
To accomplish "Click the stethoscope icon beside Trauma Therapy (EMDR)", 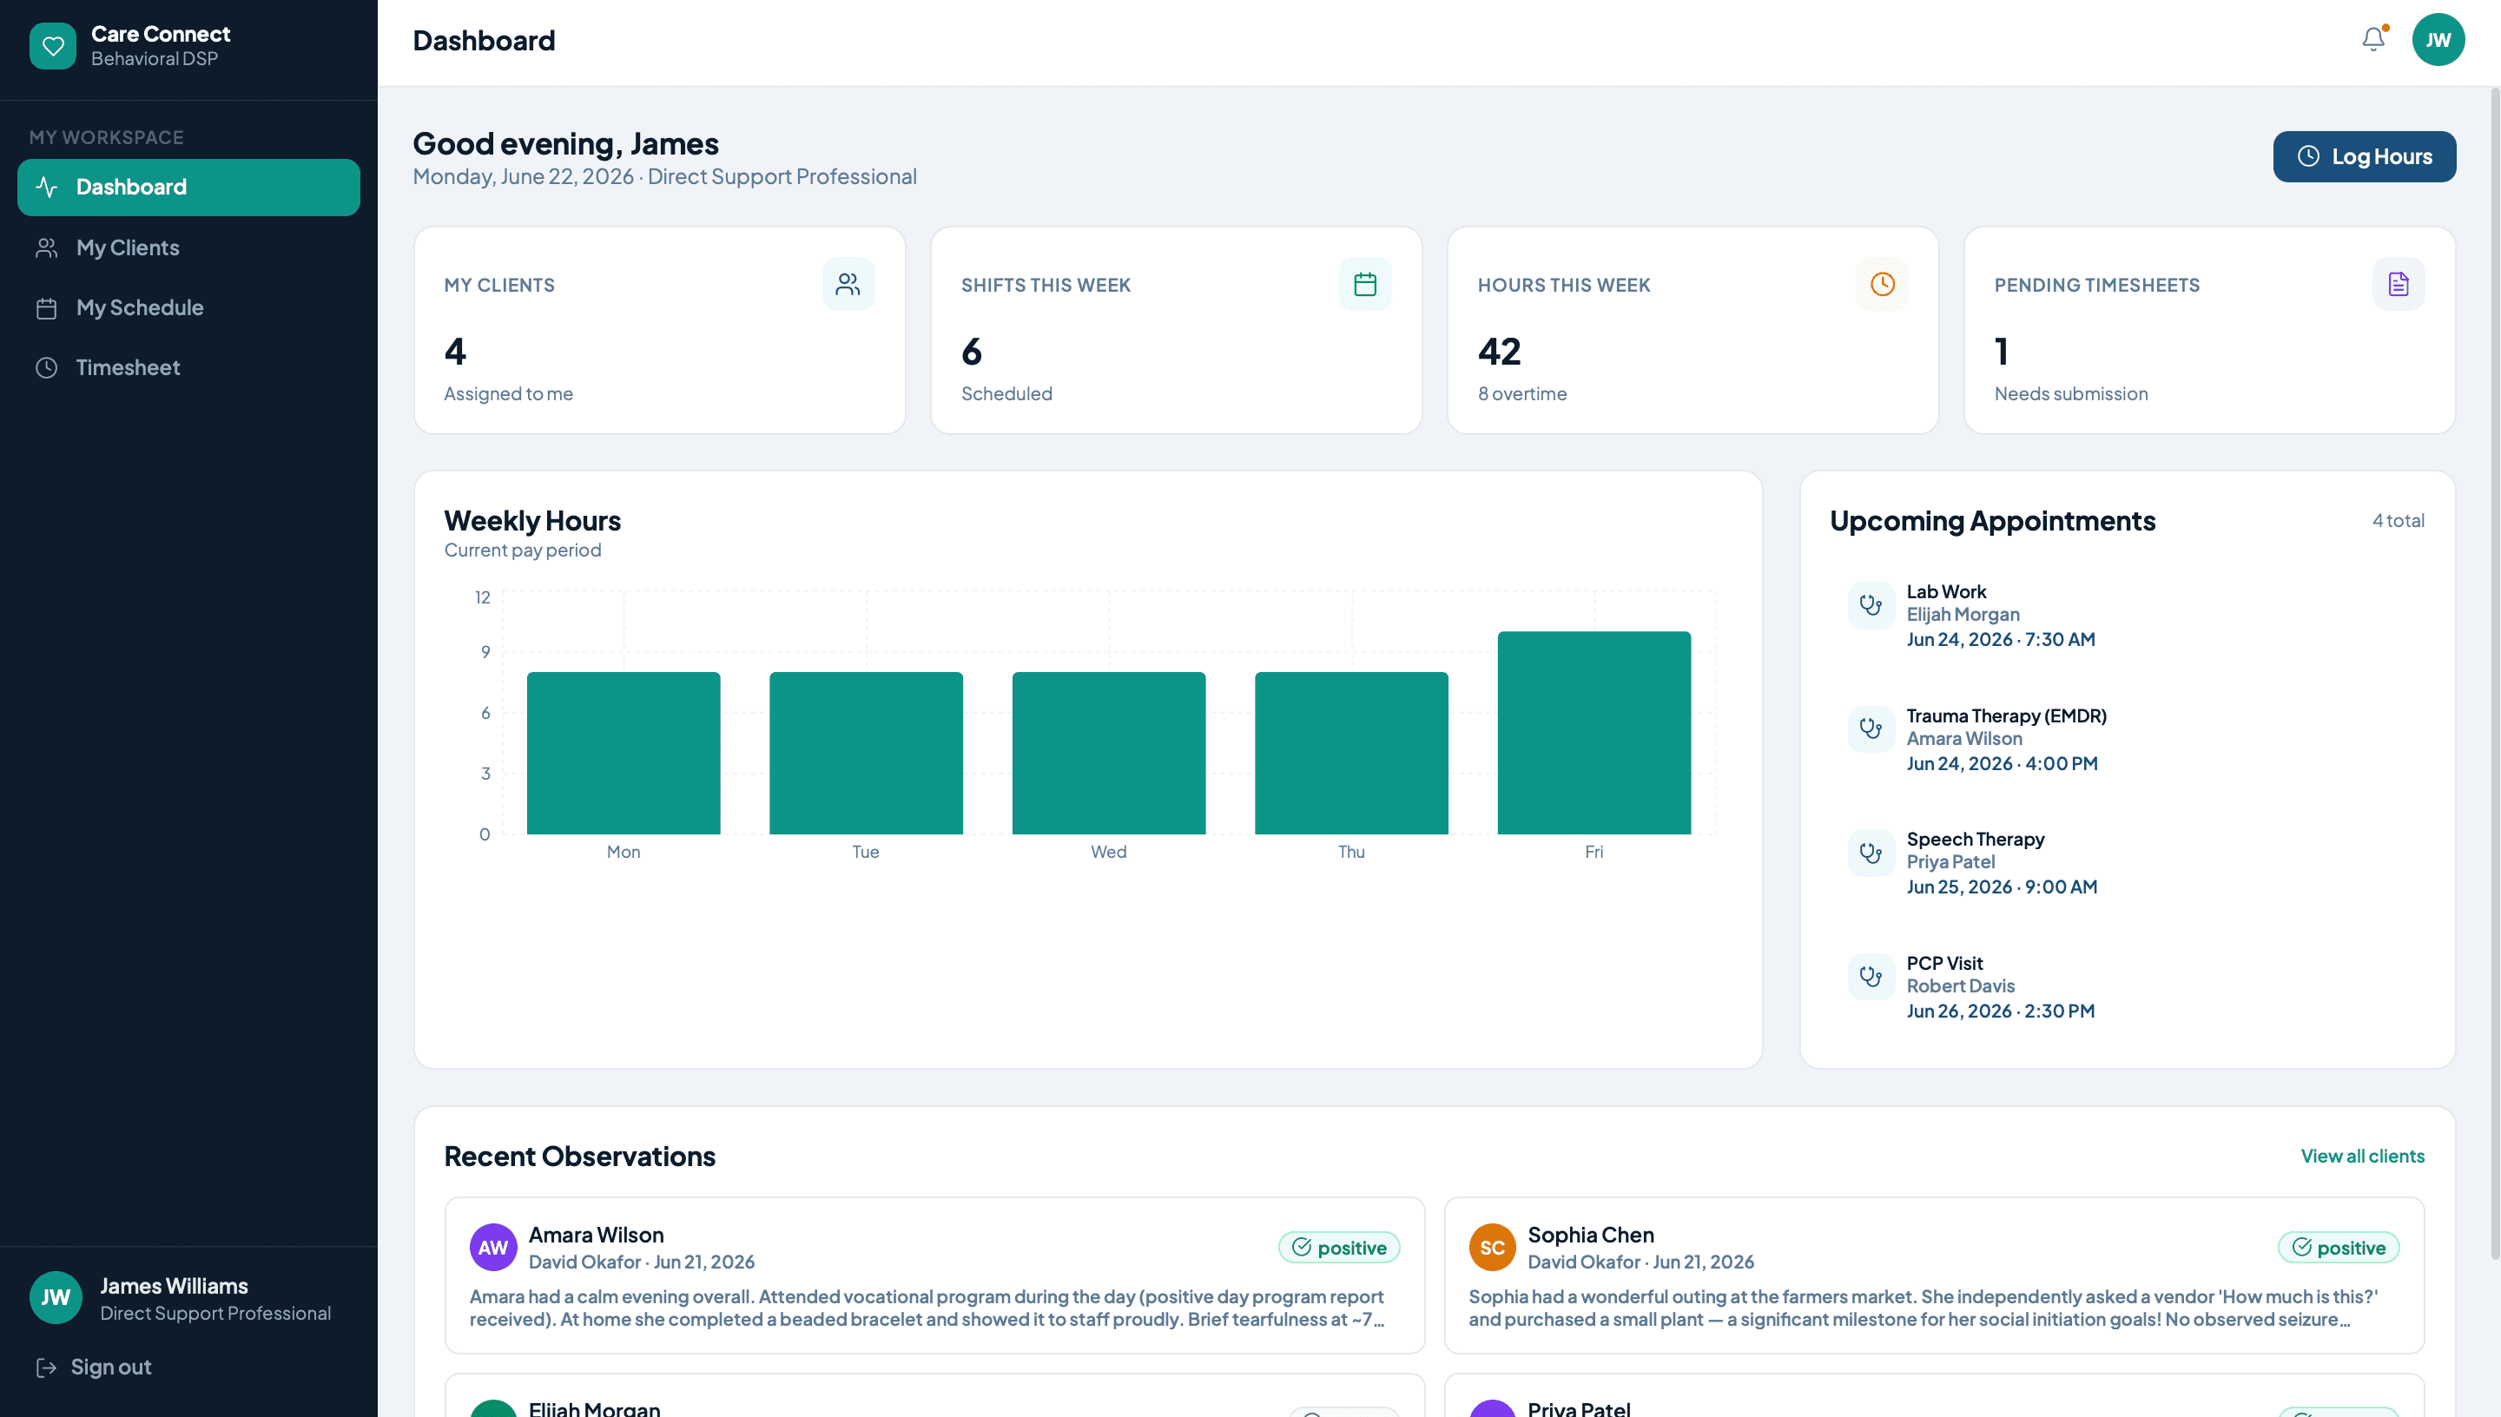I will click(1871, 729).
